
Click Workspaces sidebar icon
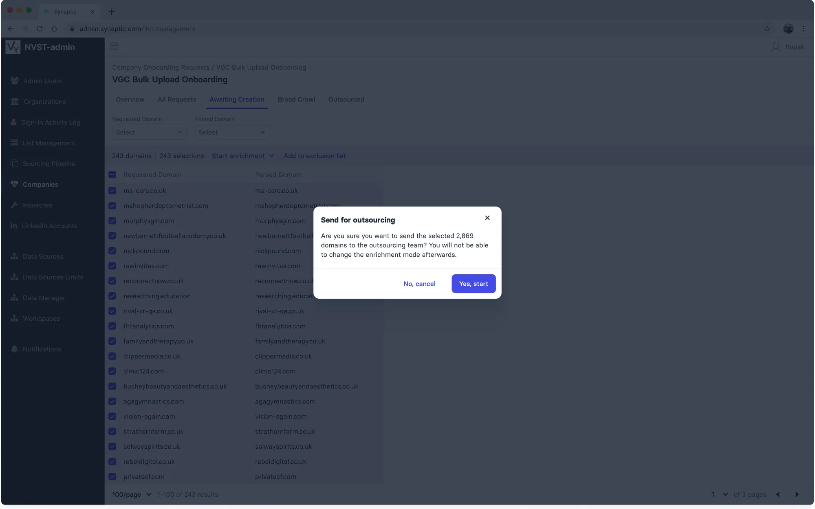point(14,318)
